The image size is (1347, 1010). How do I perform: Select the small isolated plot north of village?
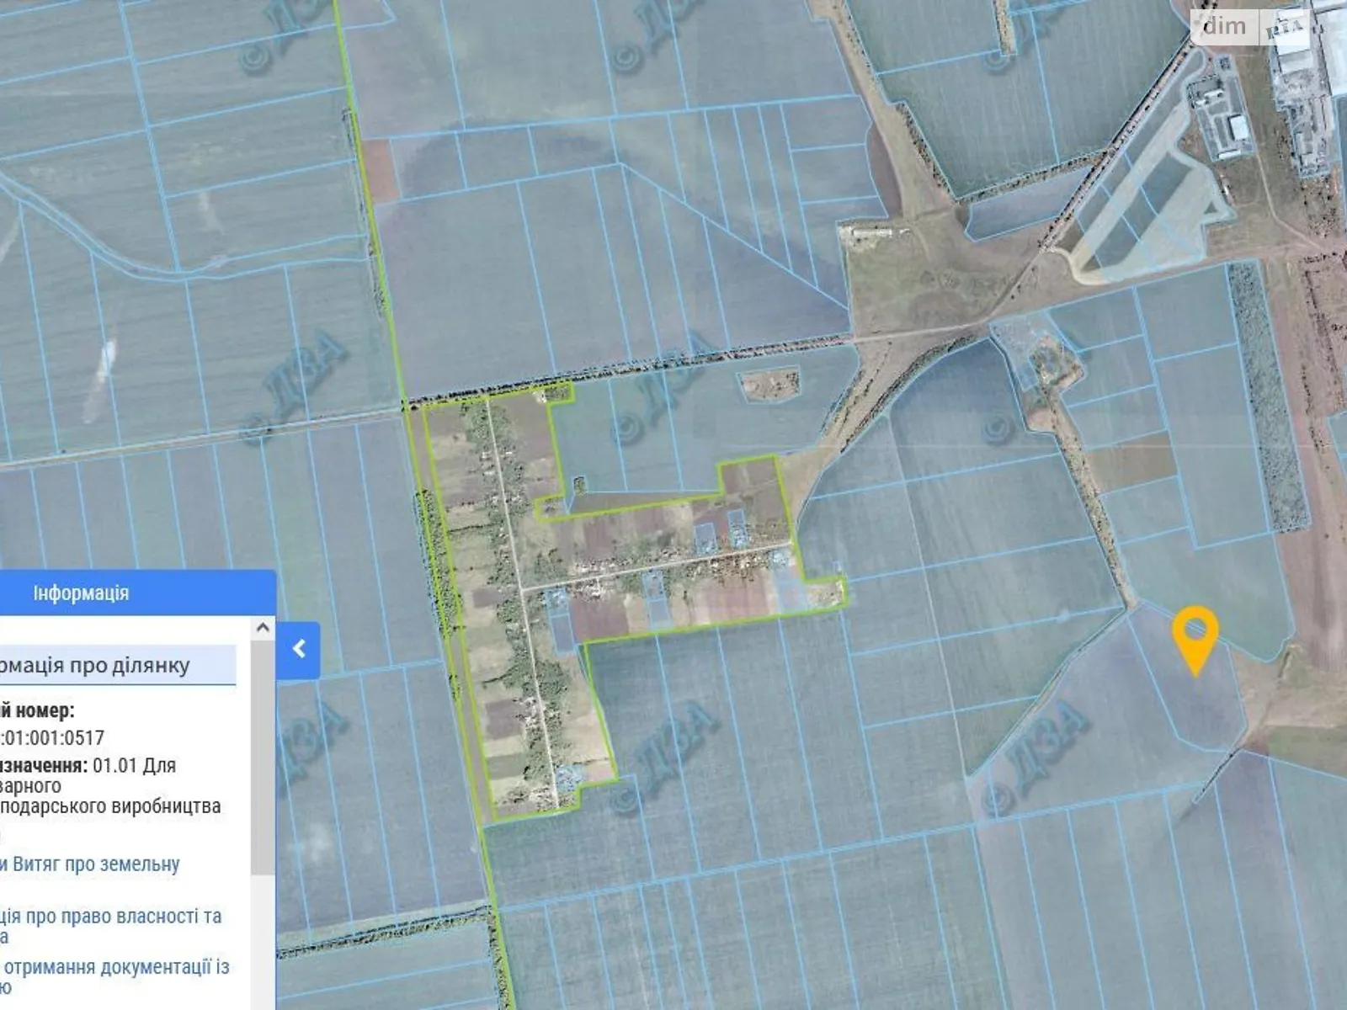pyautogui.click(x=769, y=384)
